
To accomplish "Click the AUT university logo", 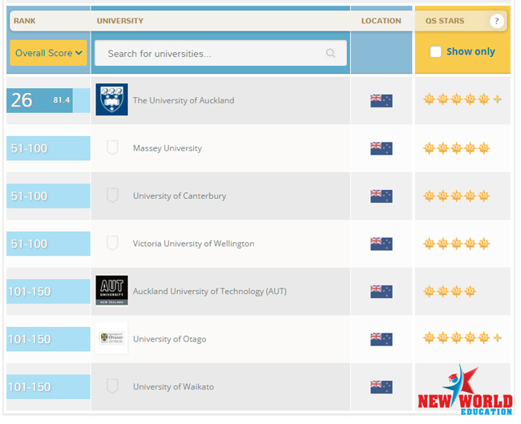I will click(112, 290).
